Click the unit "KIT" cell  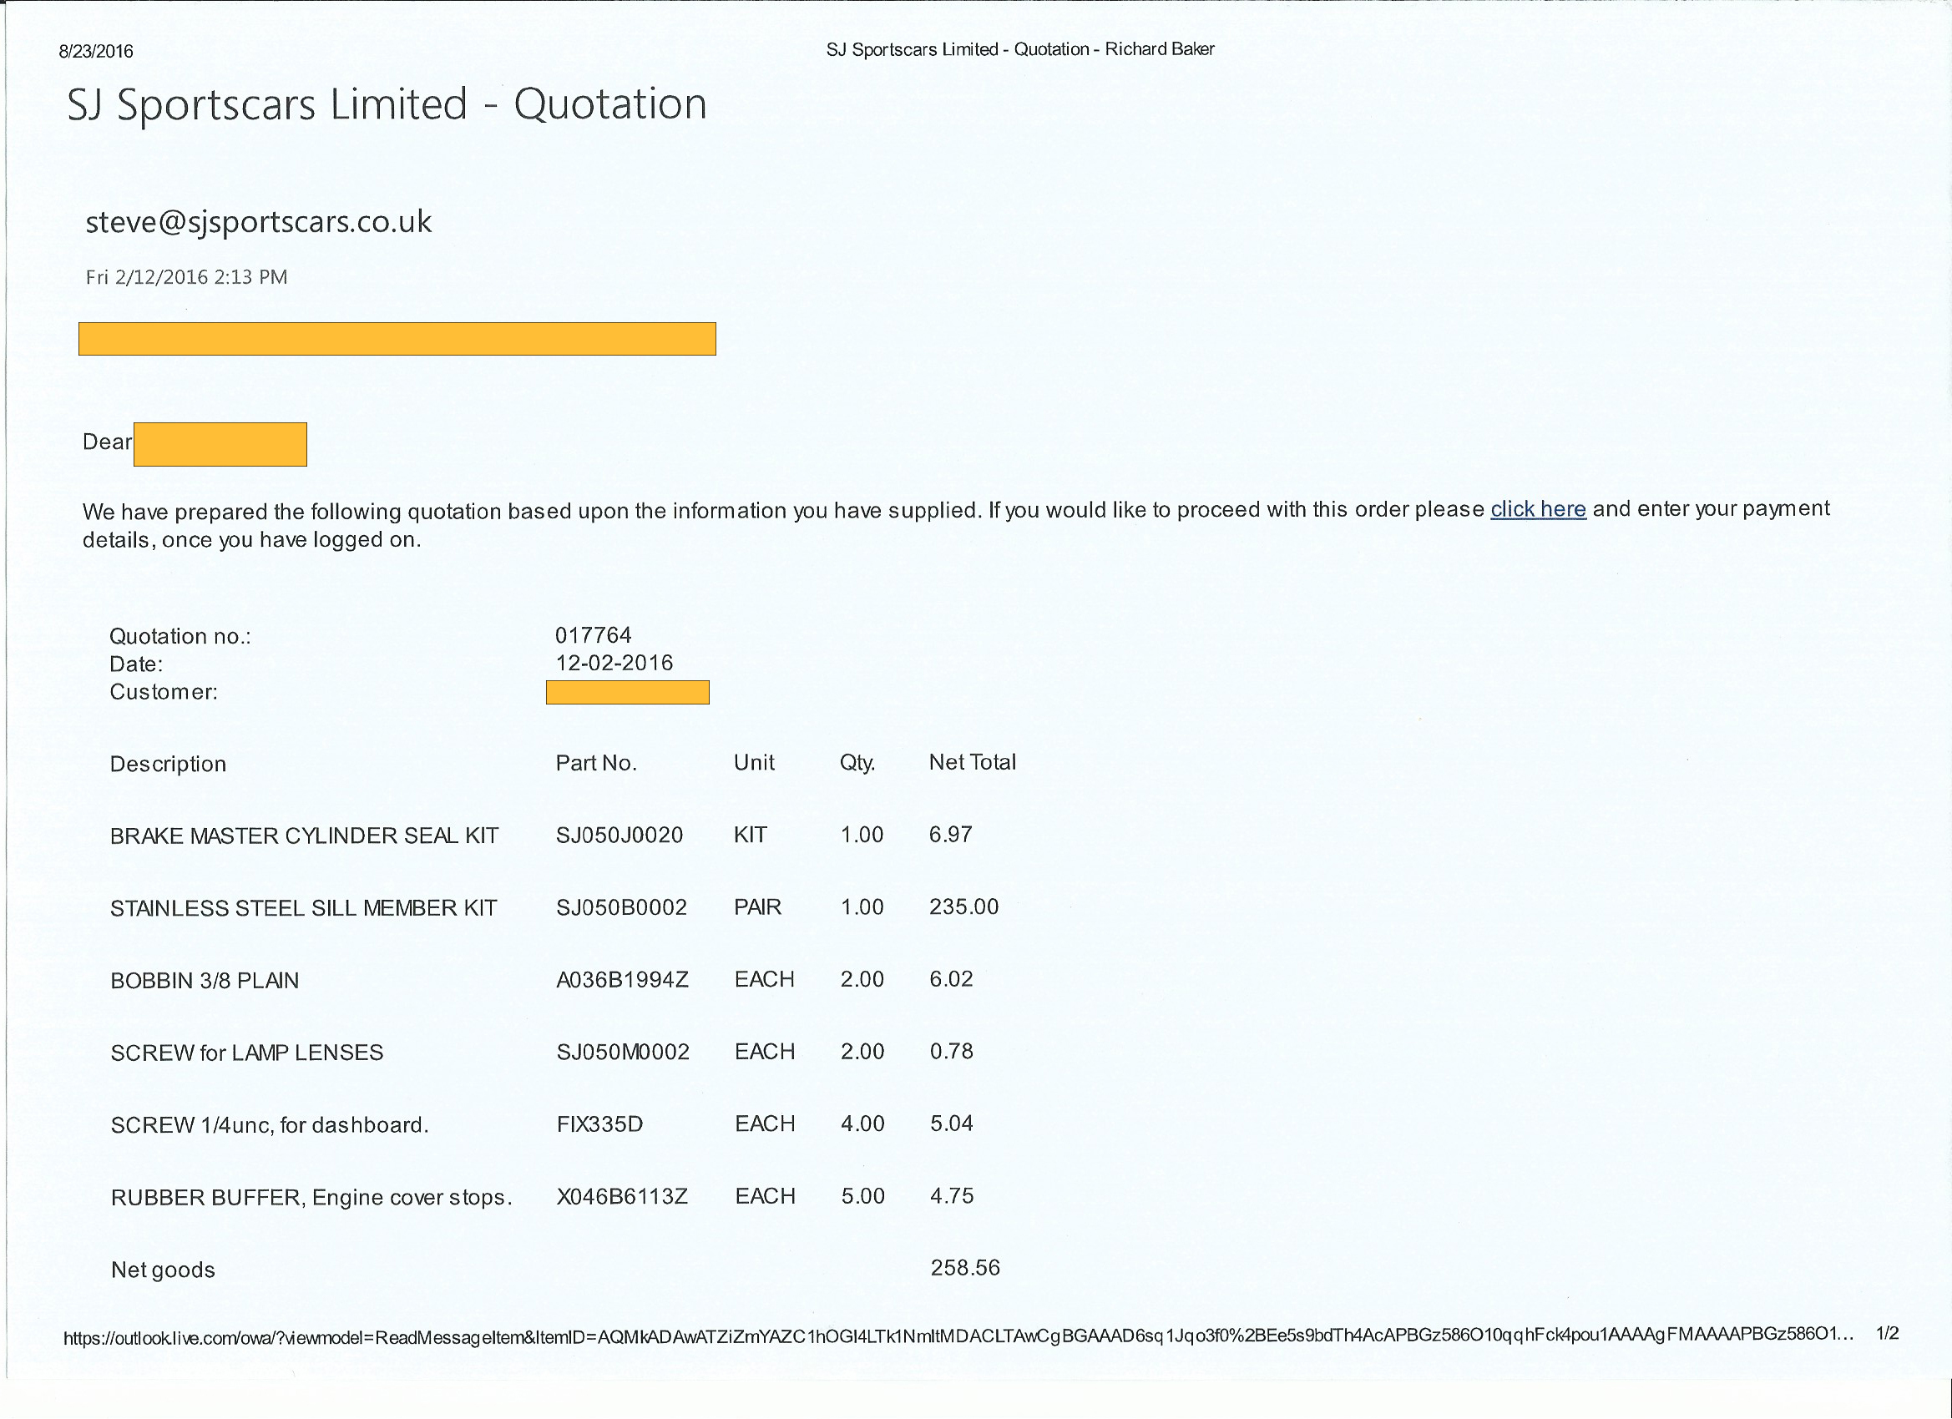[751, 834]
